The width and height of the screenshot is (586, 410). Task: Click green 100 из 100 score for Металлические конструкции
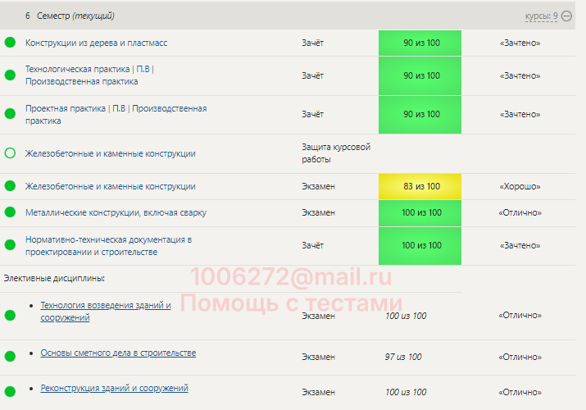(x=420, y=212)
